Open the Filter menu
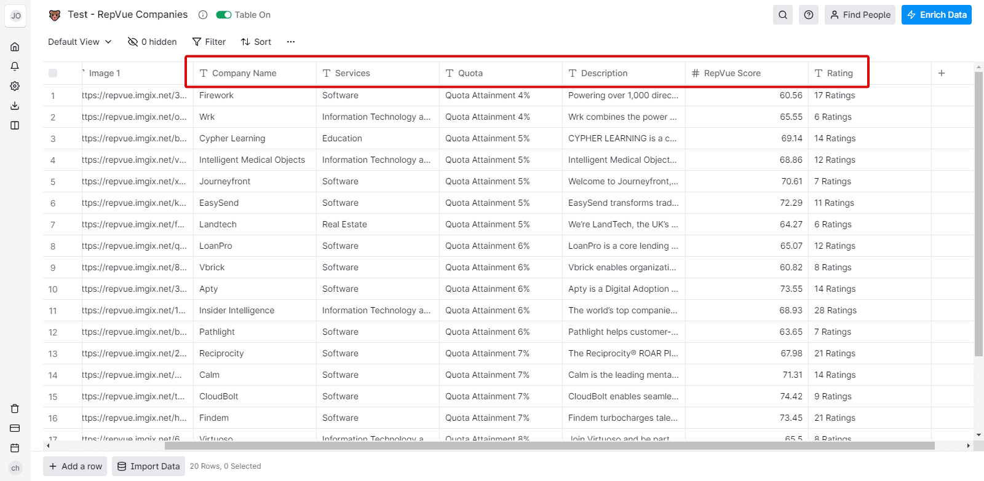984x481 pixels. [x=209, y=42]
